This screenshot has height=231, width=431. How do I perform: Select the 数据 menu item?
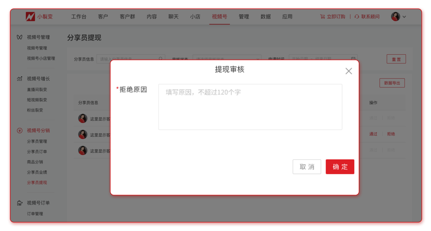(265, 17)
